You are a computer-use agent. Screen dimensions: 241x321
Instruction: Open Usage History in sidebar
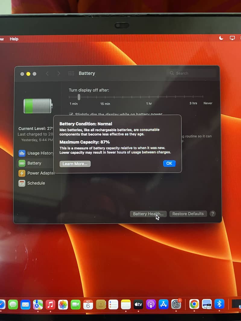(x=36, y=153)
